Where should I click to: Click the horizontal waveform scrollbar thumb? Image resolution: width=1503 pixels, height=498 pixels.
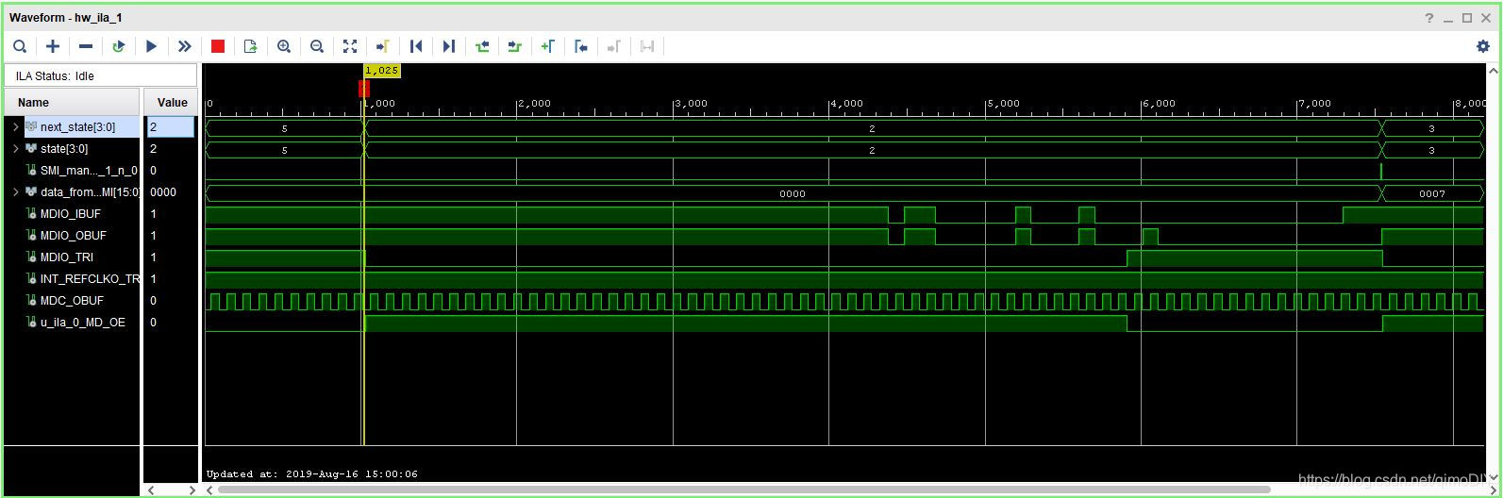tap(744, 490)
